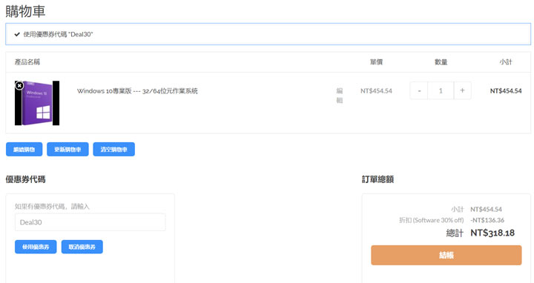Click the 取消優惠券 cancel coupon button
The height and width of the screenshot is (283, 534).
[82, 247]
